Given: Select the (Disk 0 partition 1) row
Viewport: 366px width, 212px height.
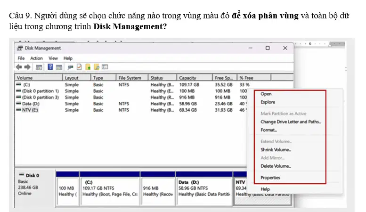Looking at the screenshot, I should point(131,91).
